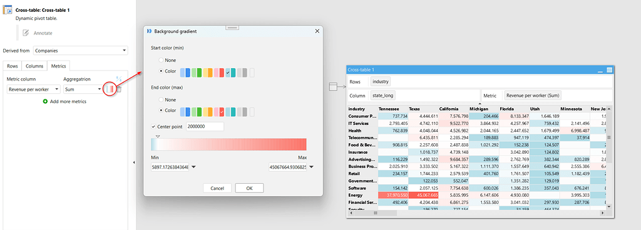The width and height of the screenshot is (641, 230).
Task: Open the Min value dropdown arrow
Action: (194, 167)
